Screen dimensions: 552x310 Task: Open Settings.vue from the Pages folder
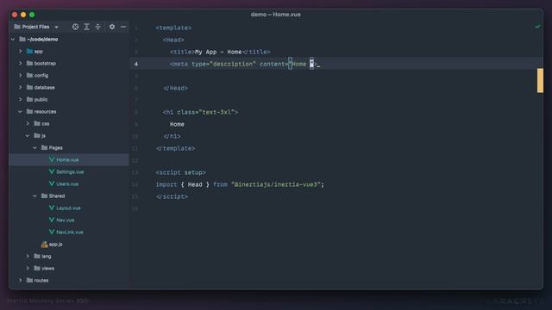coord(70,172)
